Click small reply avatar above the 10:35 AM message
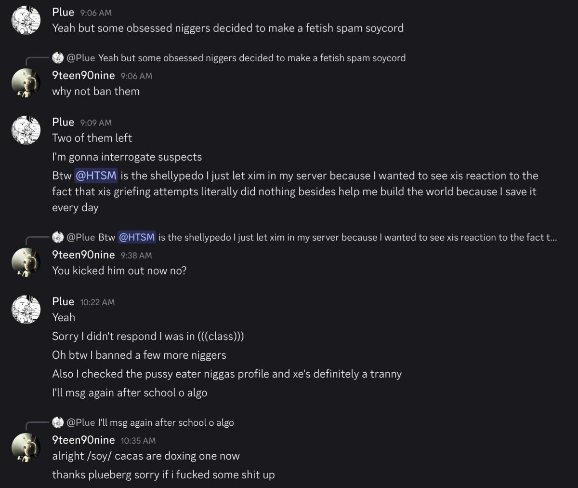Image resolution: width=578 pixels, height=488 pixels. coord(58,422)
